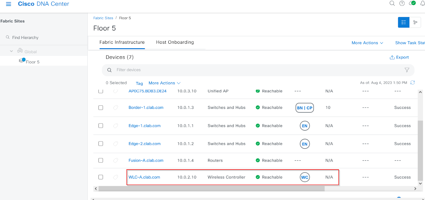Click the tag icon for Edge-1.clab.com
Screen dimensions: 425x200
click(x=116, y=126)
